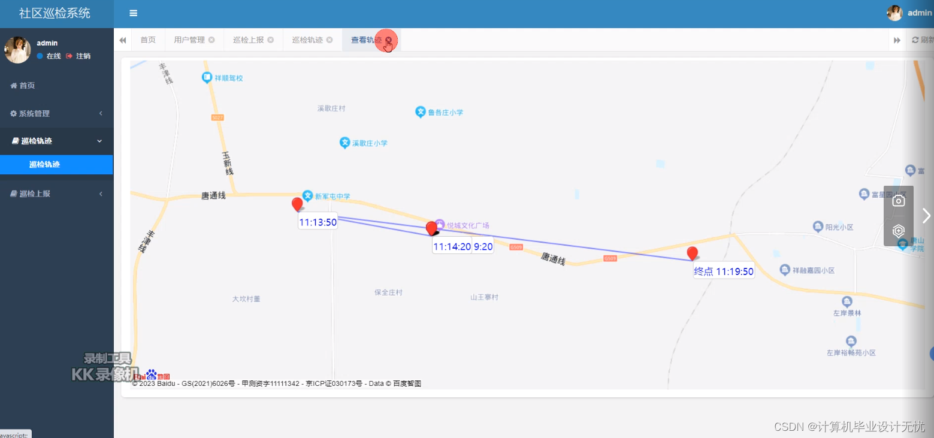934x438 pixels.
Task: Click the 悦城文化广场 POI icon
Action: click(440, 224)
